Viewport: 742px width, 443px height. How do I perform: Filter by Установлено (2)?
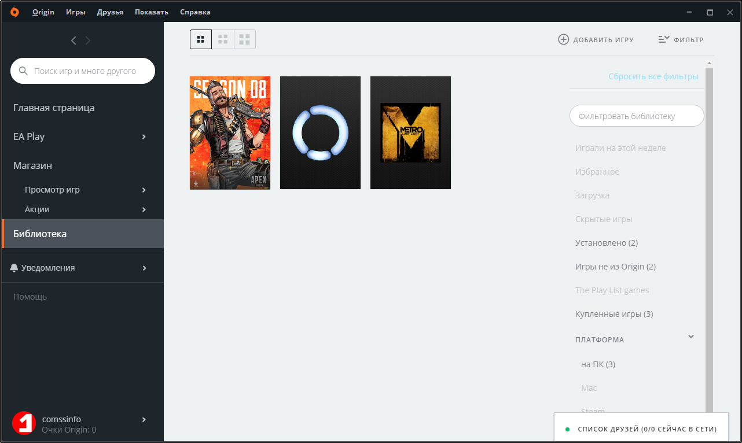click(607, 243)
